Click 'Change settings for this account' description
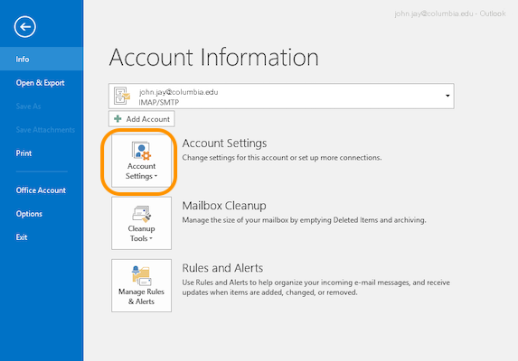Screen dimensions: 518x361 point(282,158)
